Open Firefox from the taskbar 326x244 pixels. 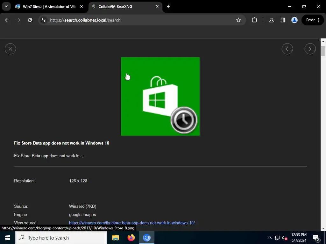pos(131,238)
